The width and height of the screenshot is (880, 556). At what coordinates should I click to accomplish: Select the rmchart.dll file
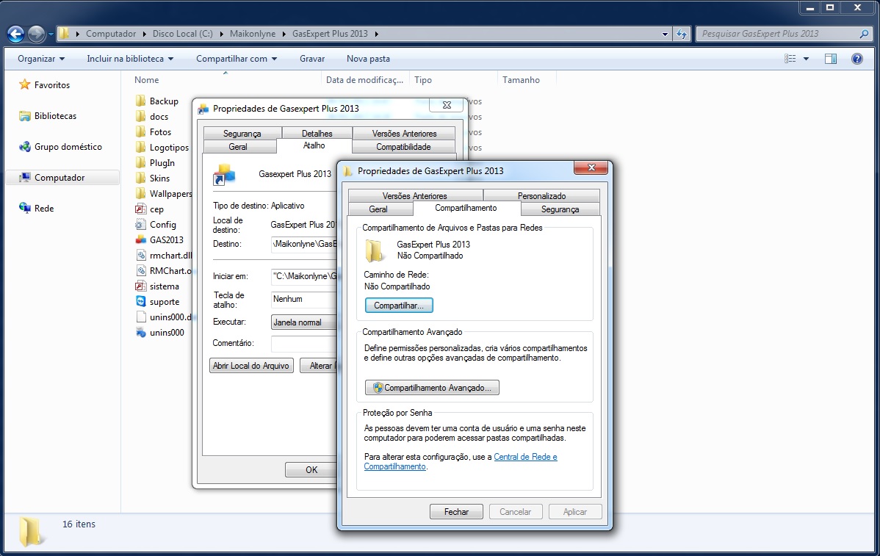(x=163, y=256)
